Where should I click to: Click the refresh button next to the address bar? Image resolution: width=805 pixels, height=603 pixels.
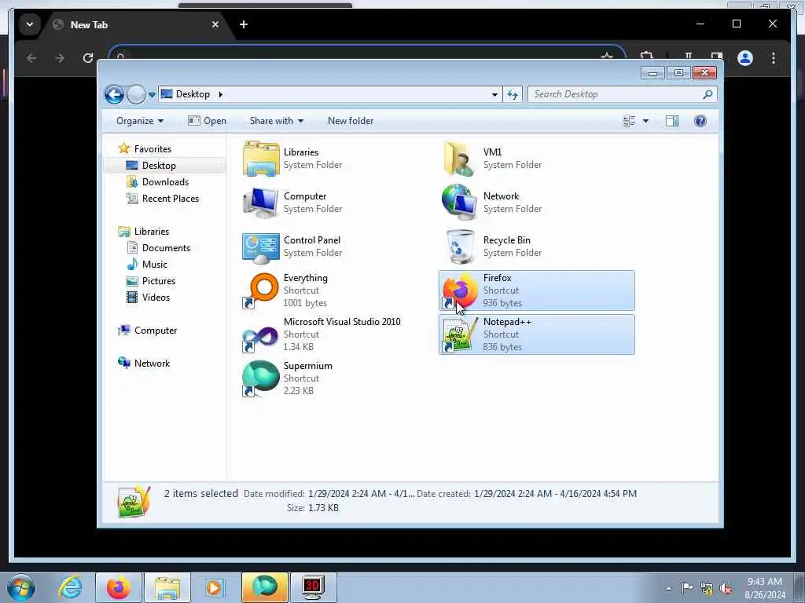513,94
